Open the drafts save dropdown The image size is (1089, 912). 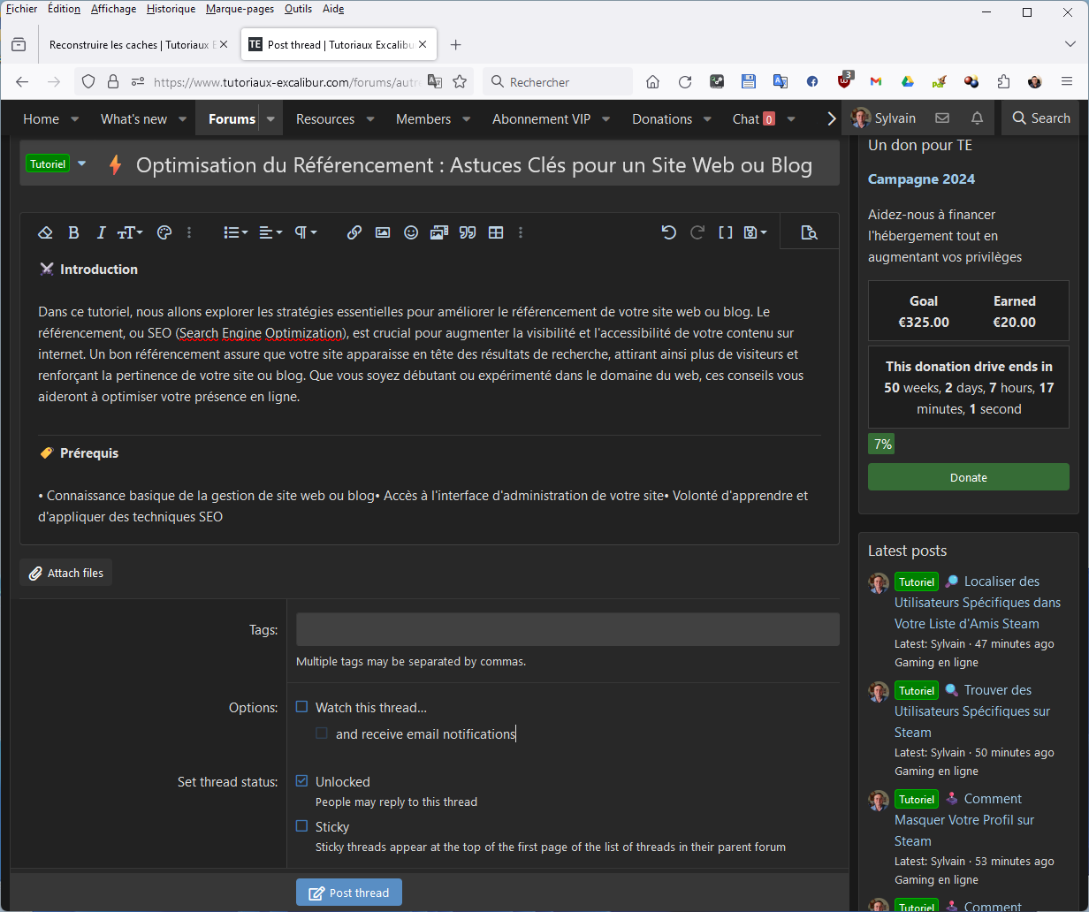coord(756,232)
